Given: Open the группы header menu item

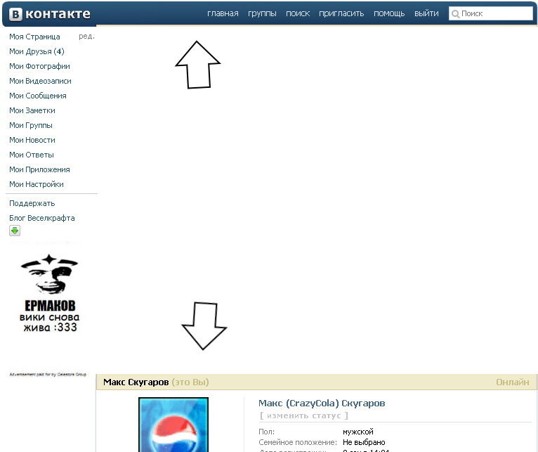Looking at the screenshot, I should (x=262, y=13).
